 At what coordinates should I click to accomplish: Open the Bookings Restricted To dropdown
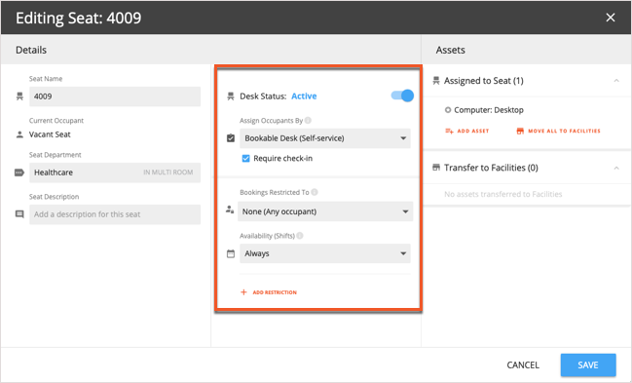tap(325, 211)
